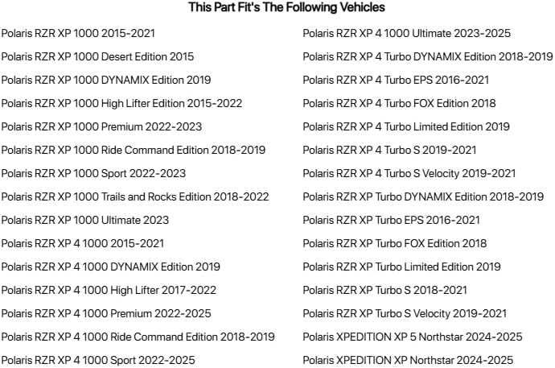Select XPEDITION XP Northstar 2024-2025 entry

pos(408,361)
